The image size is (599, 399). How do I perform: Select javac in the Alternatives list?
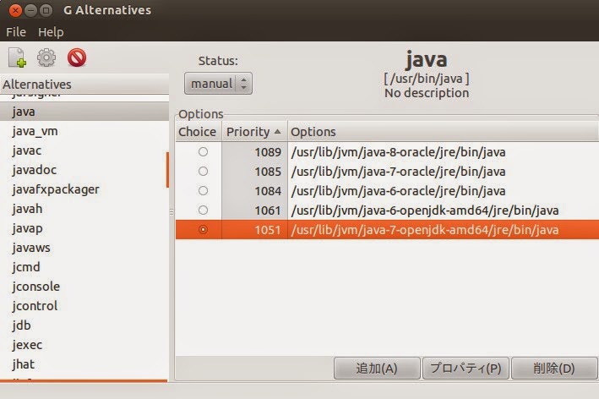84,150
